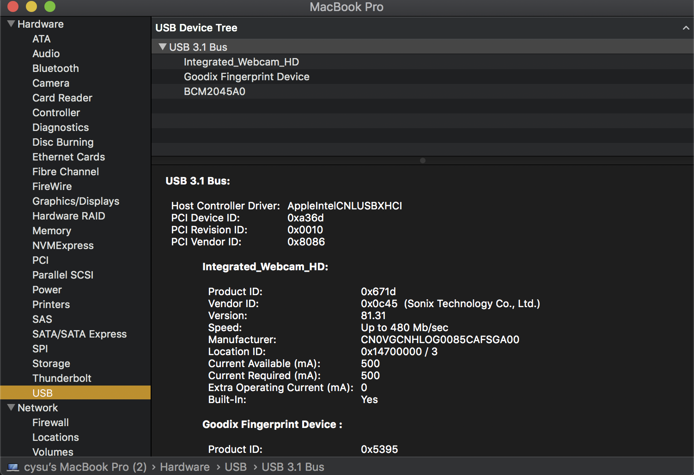Click the PCI Vendor ID value 0x8086

[x=306, y=242]
